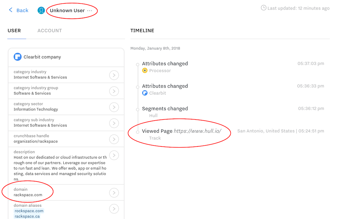Viewport: 342px width, 219px height.
Task: Click the description text about hosting
Action: pos(60,168)
